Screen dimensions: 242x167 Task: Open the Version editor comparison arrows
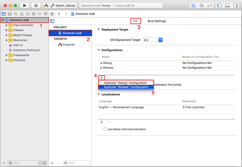pos(210,5)
